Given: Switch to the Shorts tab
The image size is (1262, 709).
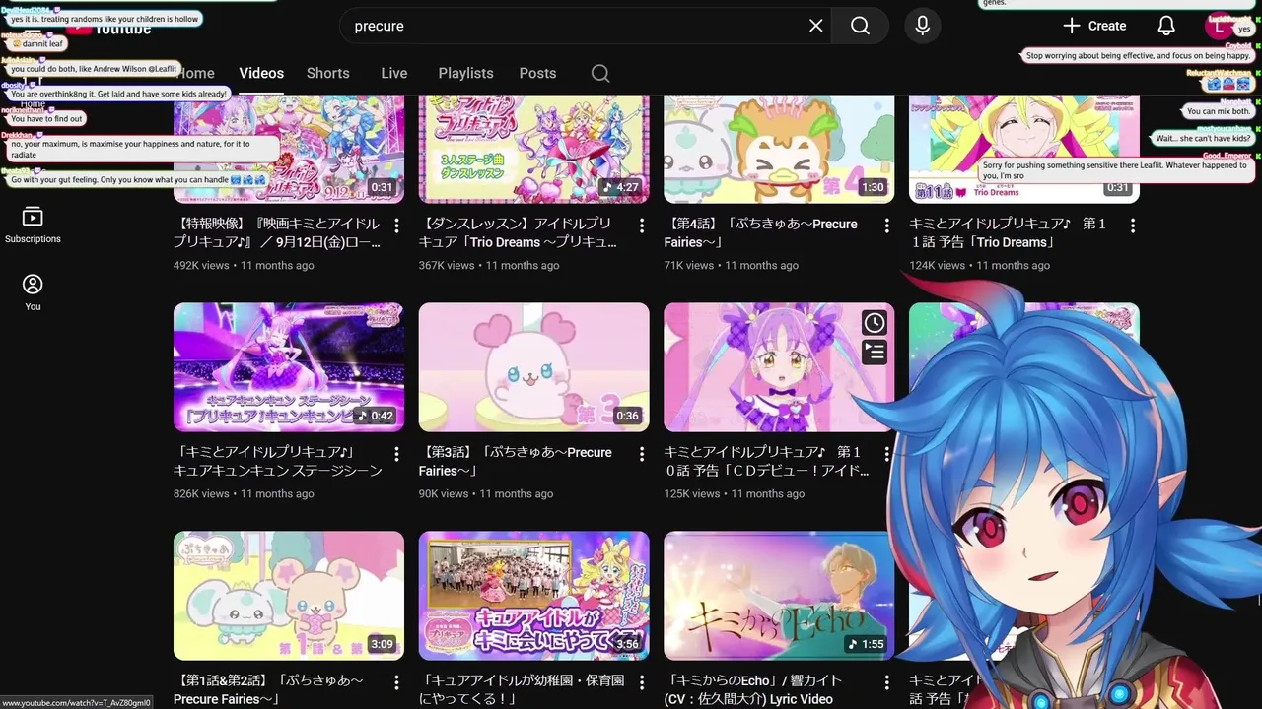Looking at the screenshot, I should point(328,73).
